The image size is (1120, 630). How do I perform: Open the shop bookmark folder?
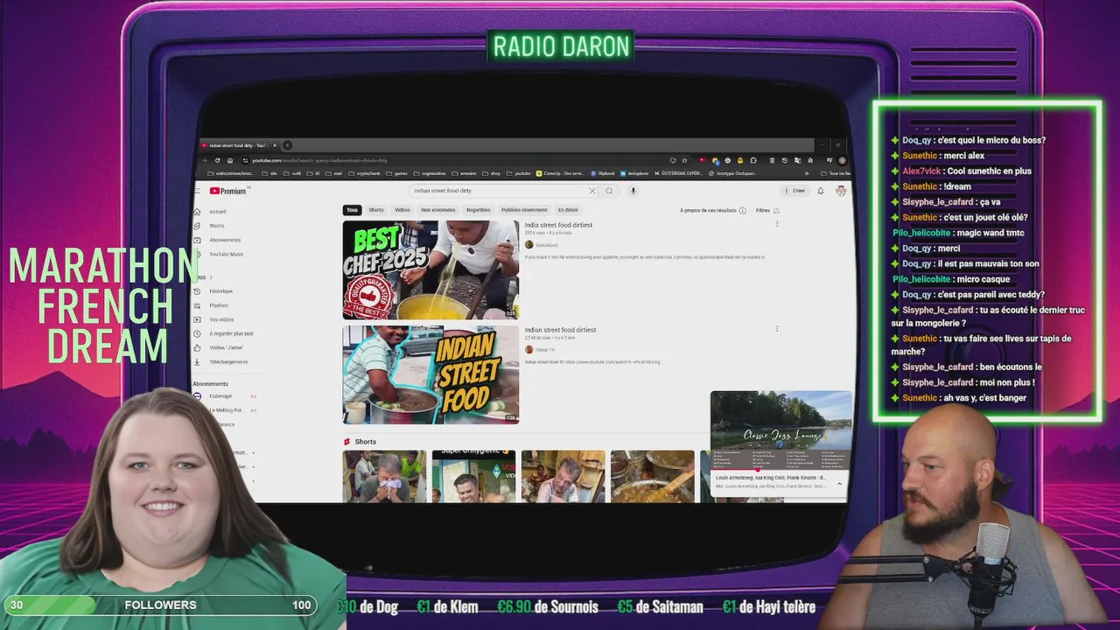[x=490, y=173]
